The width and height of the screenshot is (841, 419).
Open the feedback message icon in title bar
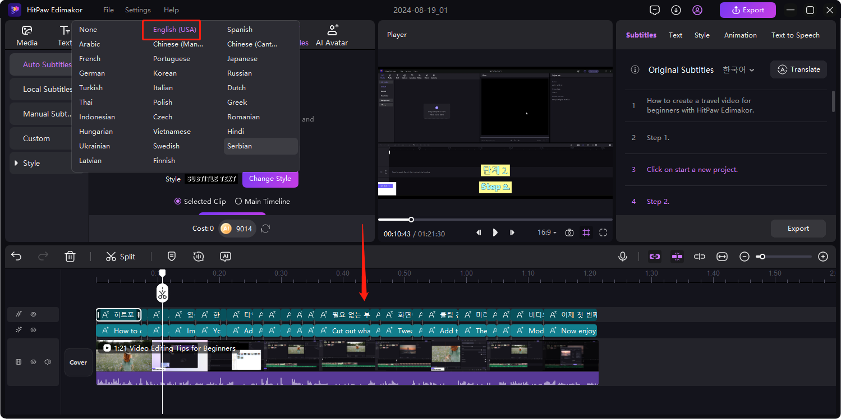(654, 10)
